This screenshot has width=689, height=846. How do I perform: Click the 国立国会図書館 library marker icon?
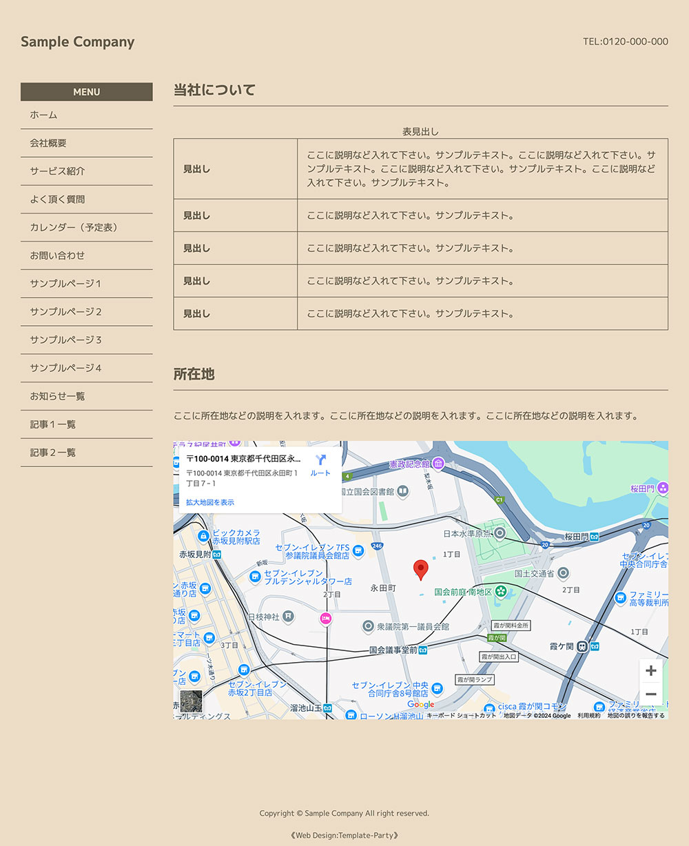click(403, 491)
